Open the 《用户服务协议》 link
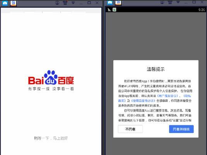Viewport: 207px width, 155px height. (x=168, y=96)
